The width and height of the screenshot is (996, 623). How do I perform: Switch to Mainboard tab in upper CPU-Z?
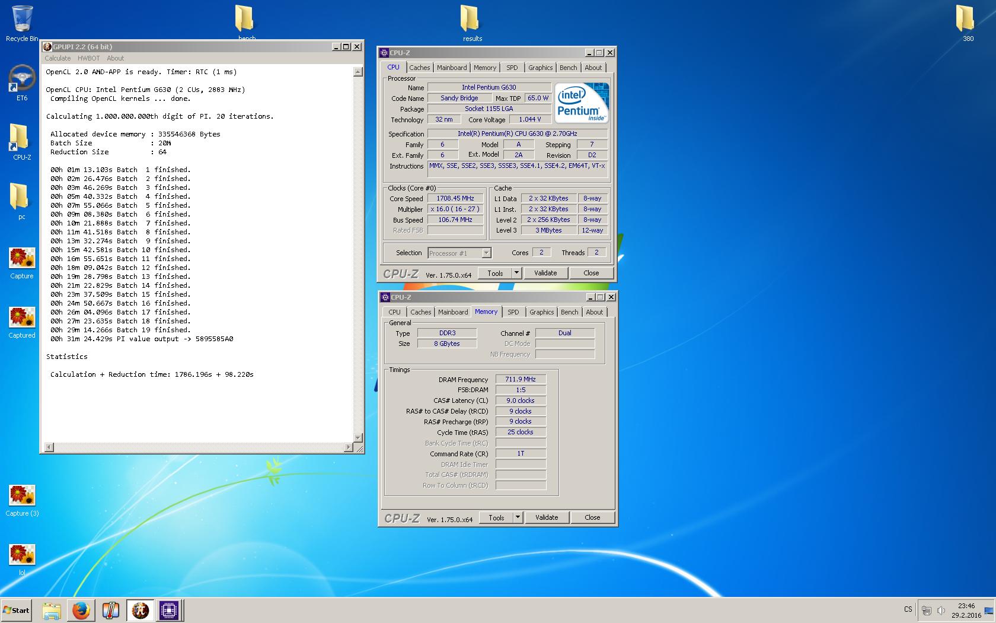452,68
